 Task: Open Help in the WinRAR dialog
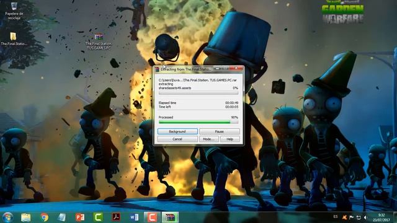tap(230, 139)
